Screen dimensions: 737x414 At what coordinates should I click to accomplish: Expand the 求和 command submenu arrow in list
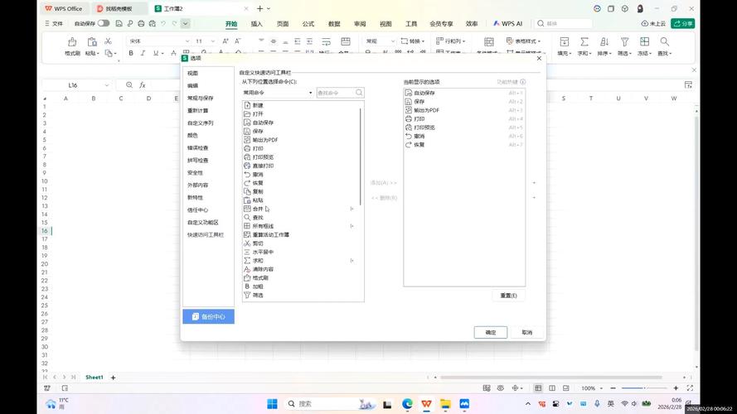352,261
